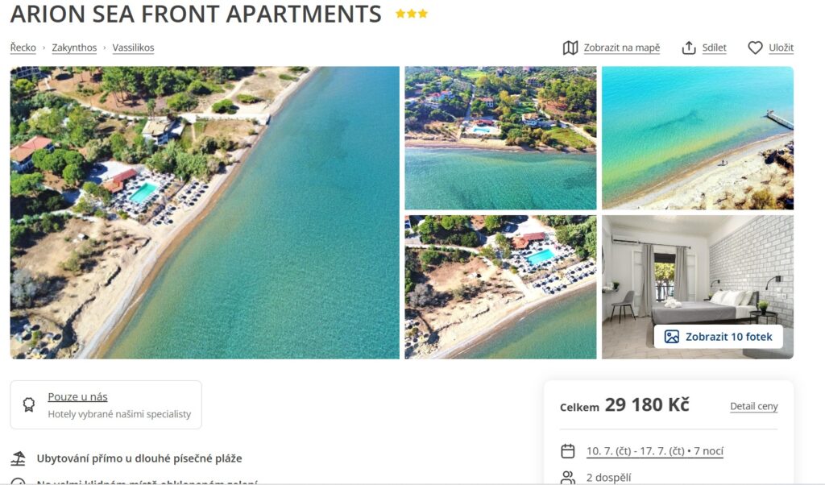Click the Sdílet link
Viewport: 825px width, 485px height.
point(714,48)
